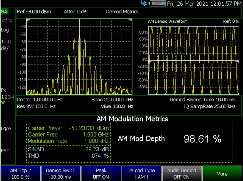Image resolution: width=243 pixels, height=181 pixels.
Task: Toggle the Peak OFF ON softkey
Action: (x=101, y=173)
